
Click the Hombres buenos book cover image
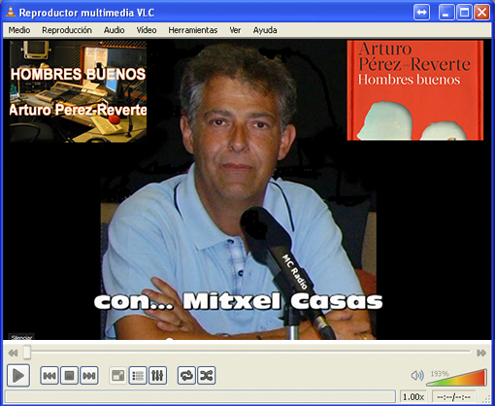click(x=415, y=90)
